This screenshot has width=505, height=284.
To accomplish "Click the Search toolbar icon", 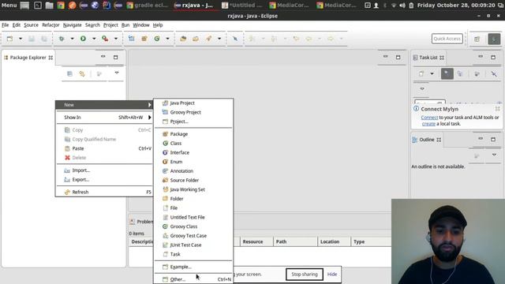I will point(208,39).
